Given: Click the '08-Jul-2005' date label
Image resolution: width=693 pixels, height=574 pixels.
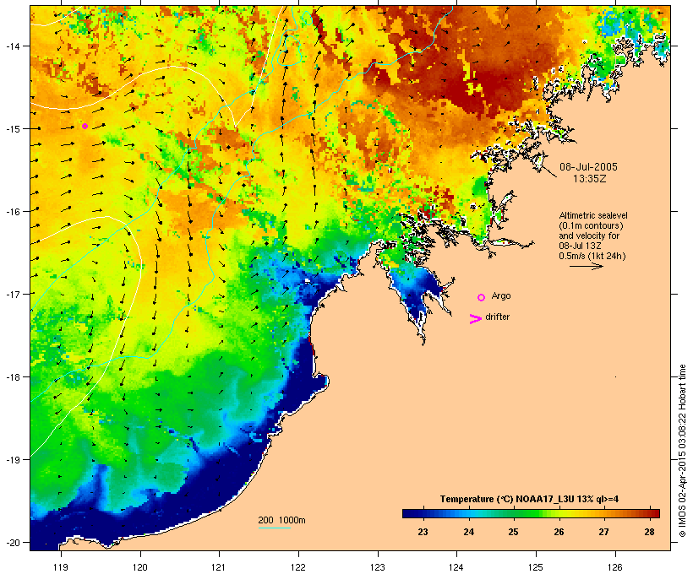Looking at the screenshot, I should (588, 167).
